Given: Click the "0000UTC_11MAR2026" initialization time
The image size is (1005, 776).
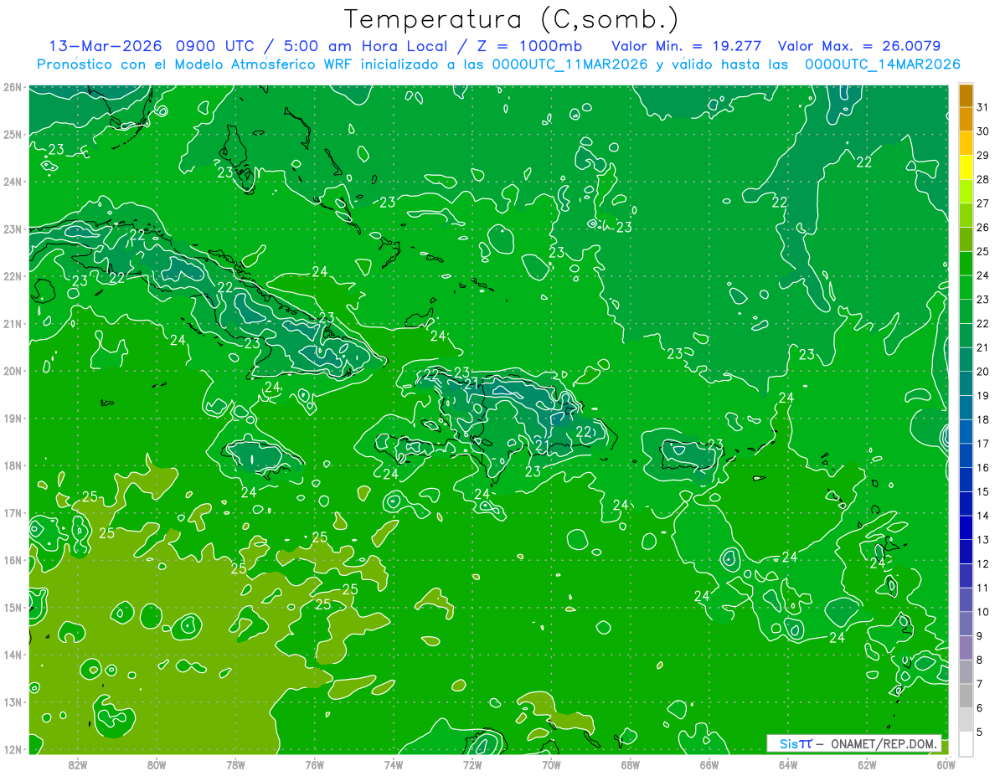Looking at the screenshot, I should coord(569,64).
